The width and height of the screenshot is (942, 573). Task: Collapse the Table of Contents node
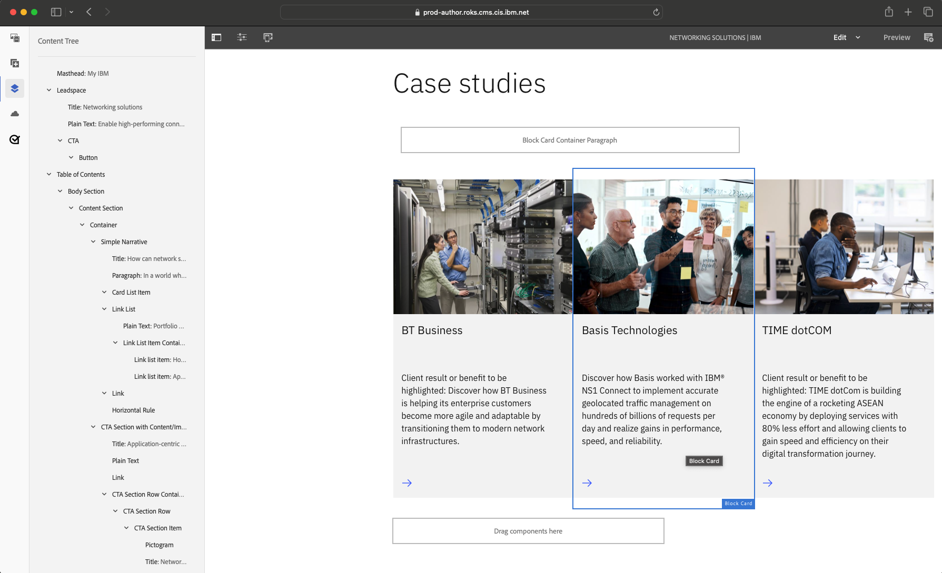coord(49,174)
